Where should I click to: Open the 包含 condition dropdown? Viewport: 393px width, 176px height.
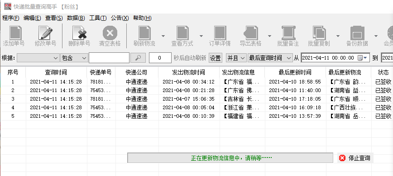(x=74, y=58)
